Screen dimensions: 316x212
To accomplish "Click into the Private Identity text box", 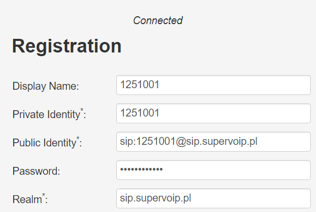I will [213, 113].
